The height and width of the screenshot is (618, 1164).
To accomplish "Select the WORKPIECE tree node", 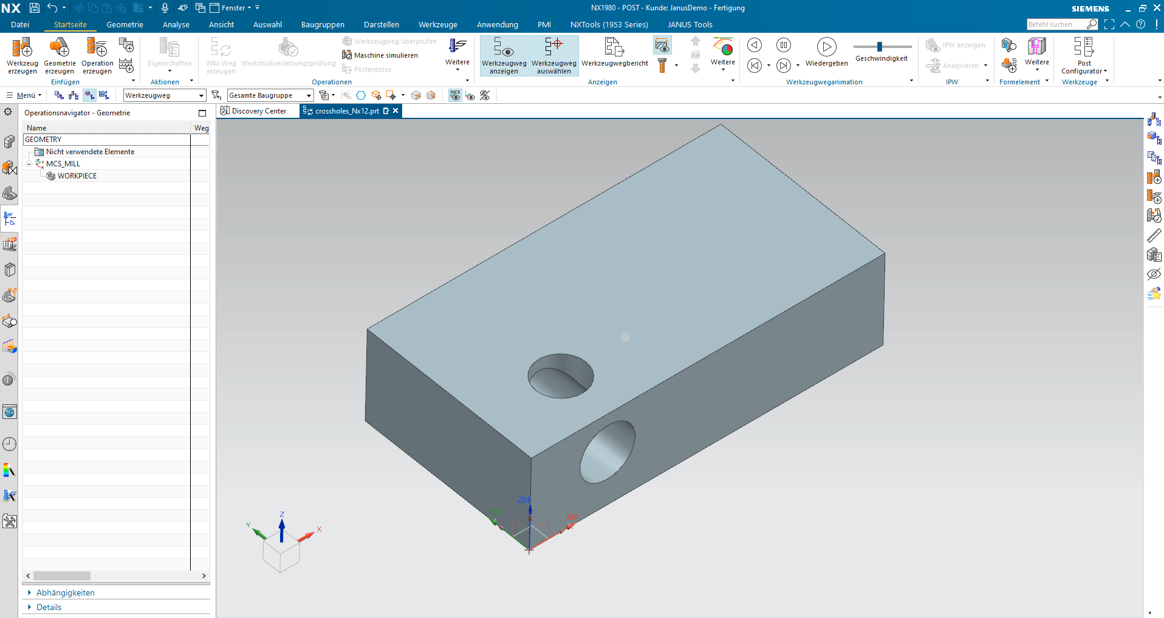I will [77, 176].
